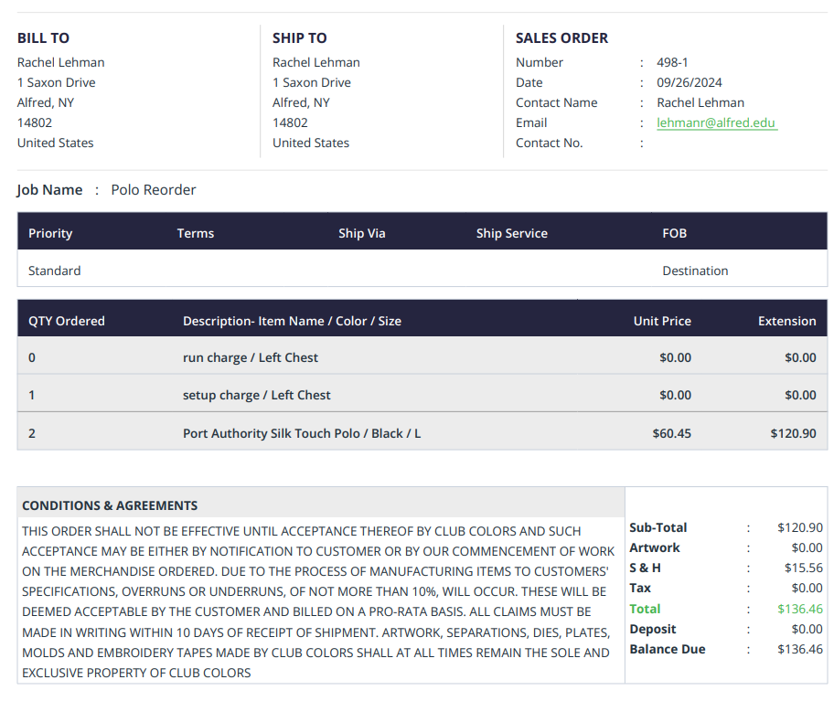
Task: Click the $60.45 unit price
Action: tap(671, 433)
